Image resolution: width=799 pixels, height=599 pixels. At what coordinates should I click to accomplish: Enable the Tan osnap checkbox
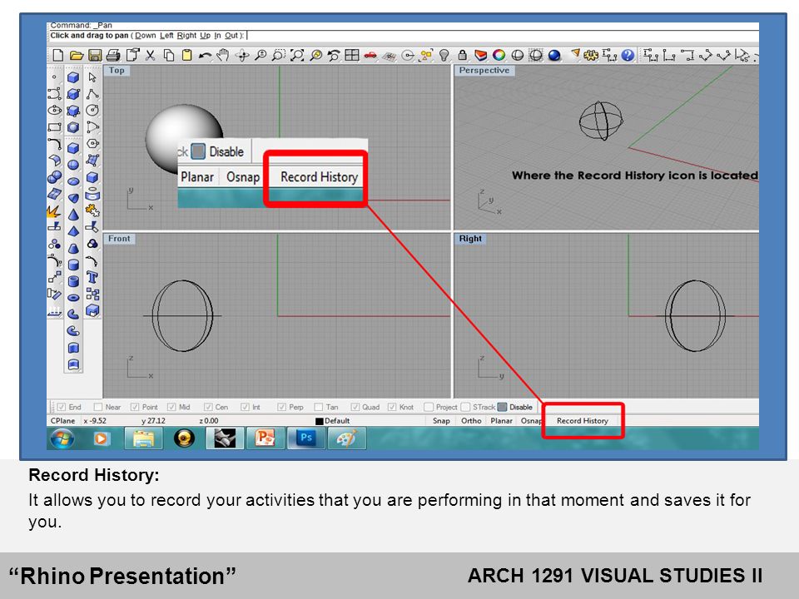(319, 407)
